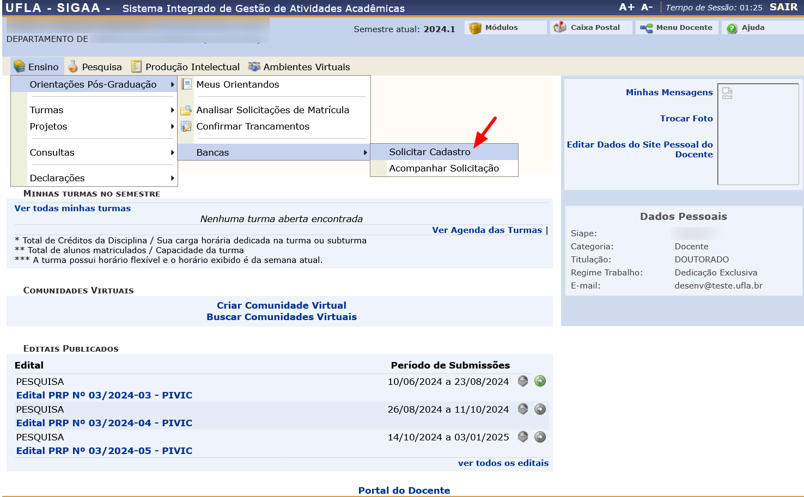
Task: Decrease font size with A-
Action: (647, 7)
